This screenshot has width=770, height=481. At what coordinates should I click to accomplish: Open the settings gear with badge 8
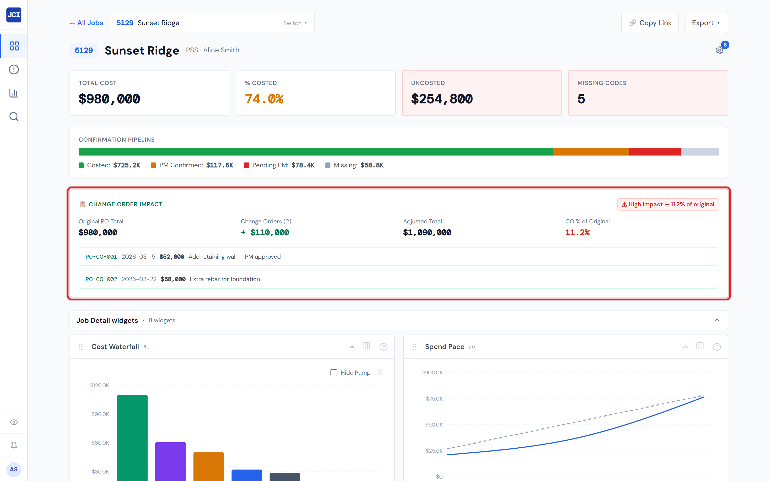tap(720, 50)
